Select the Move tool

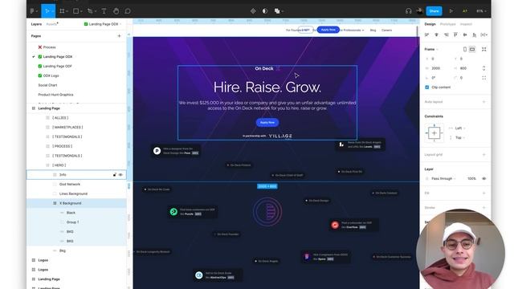(x=47, y=11)
